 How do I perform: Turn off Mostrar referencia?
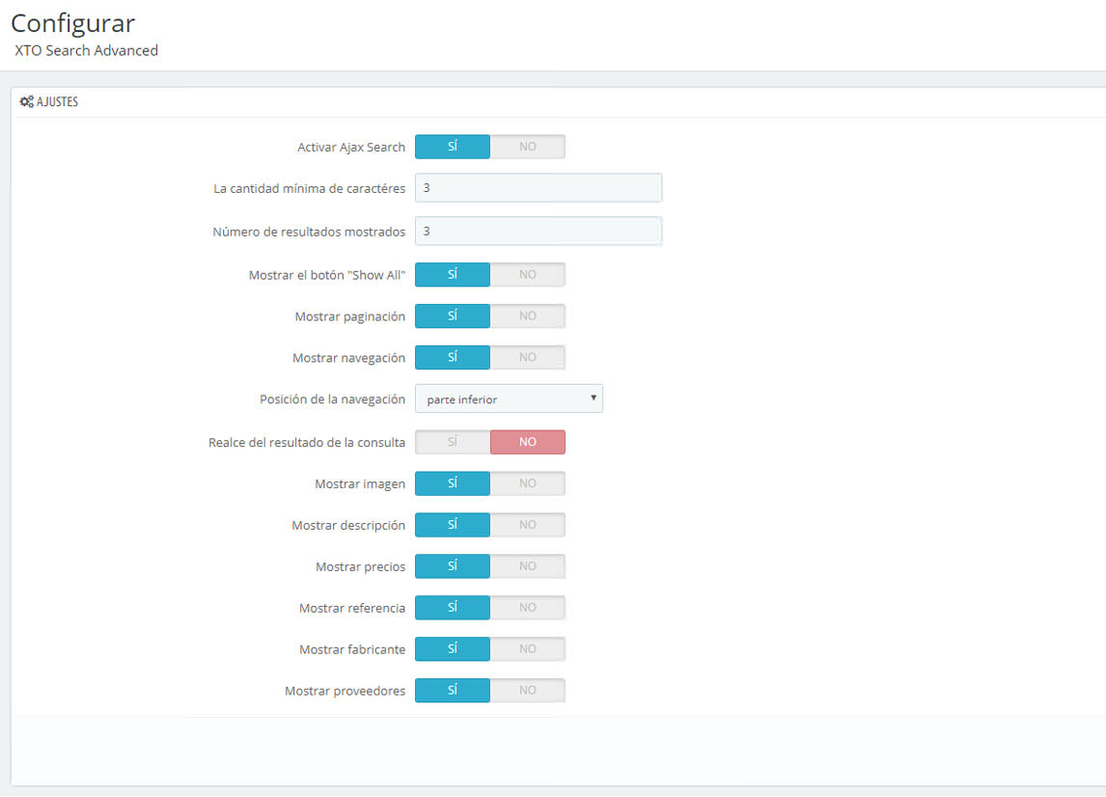click(528, 607)
